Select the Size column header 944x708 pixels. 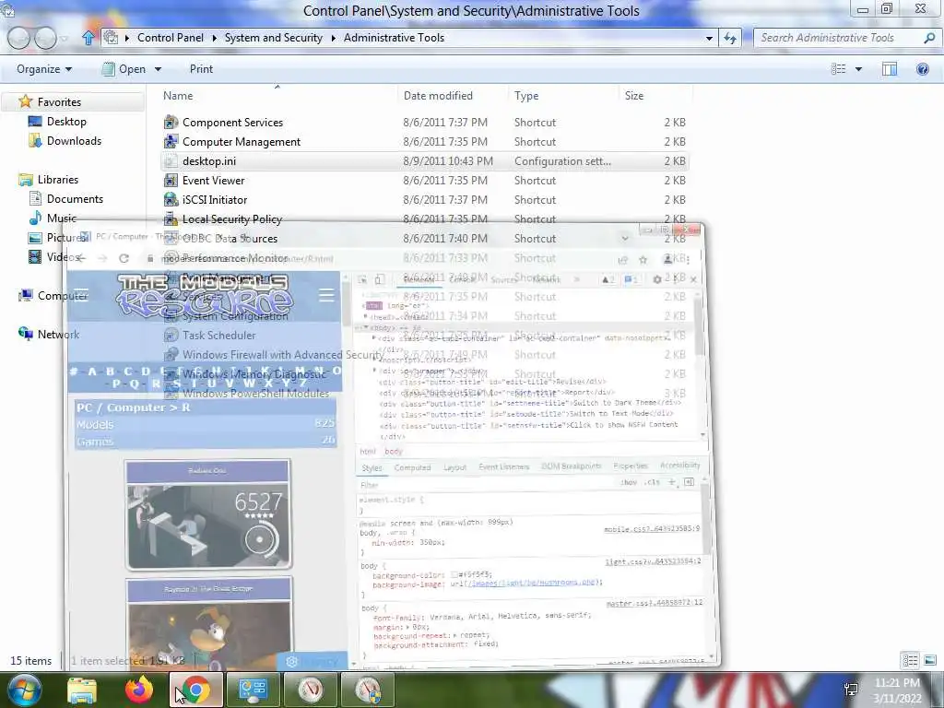[634, 96]
